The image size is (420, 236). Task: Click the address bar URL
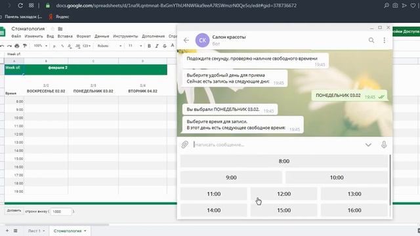point(176,5)
